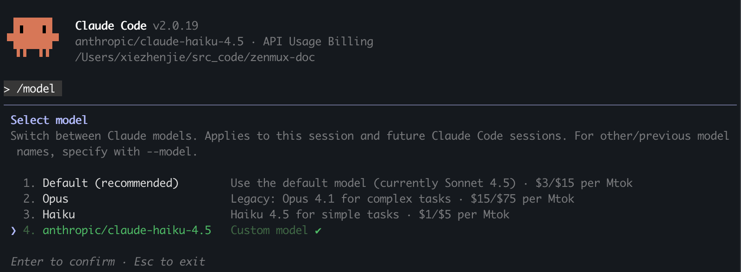Screen dimensions: 741x272
Task: Select the anthropic/claude-haiku-4.5 custom model entry
Action: point(126,230)
